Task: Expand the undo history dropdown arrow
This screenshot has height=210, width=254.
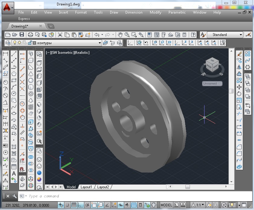Action: point(102,34)
